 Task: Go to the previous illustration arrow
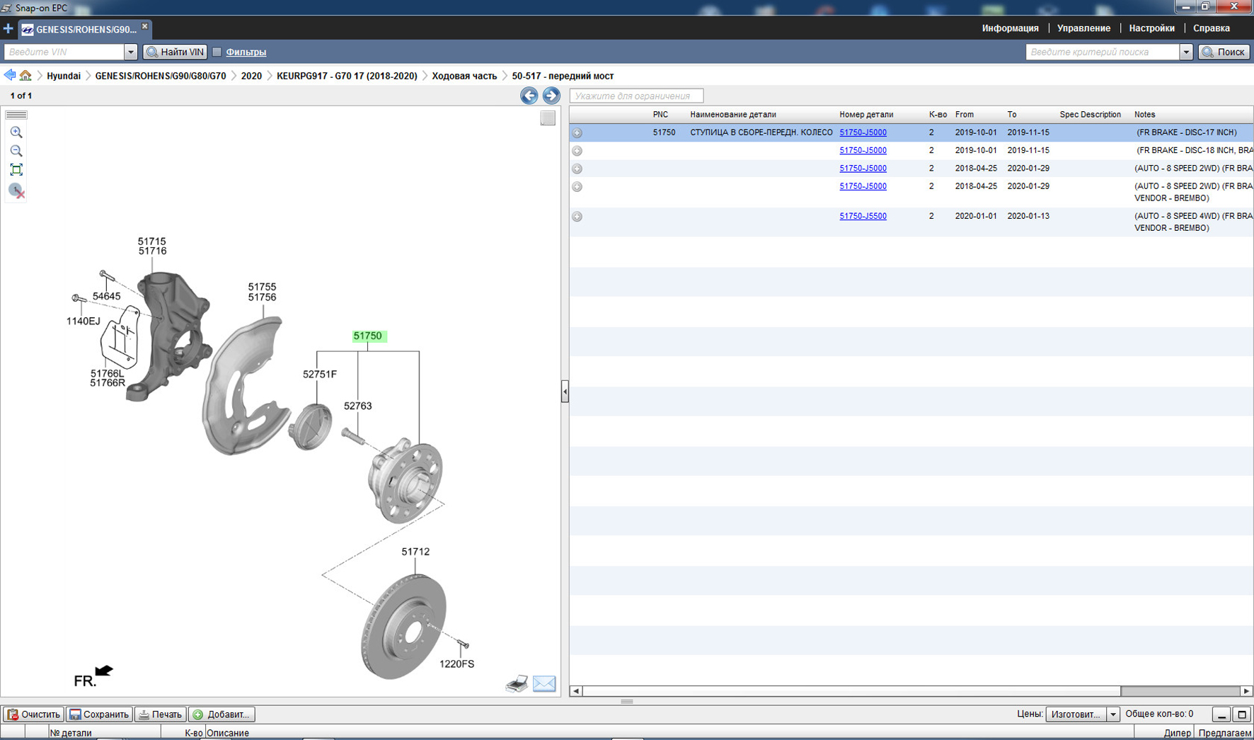529,96
